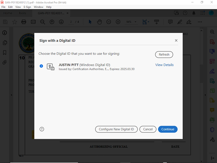Screen dimensions: 217x163
Task: Collapse the right tools pane arrow
Action: 205,95
